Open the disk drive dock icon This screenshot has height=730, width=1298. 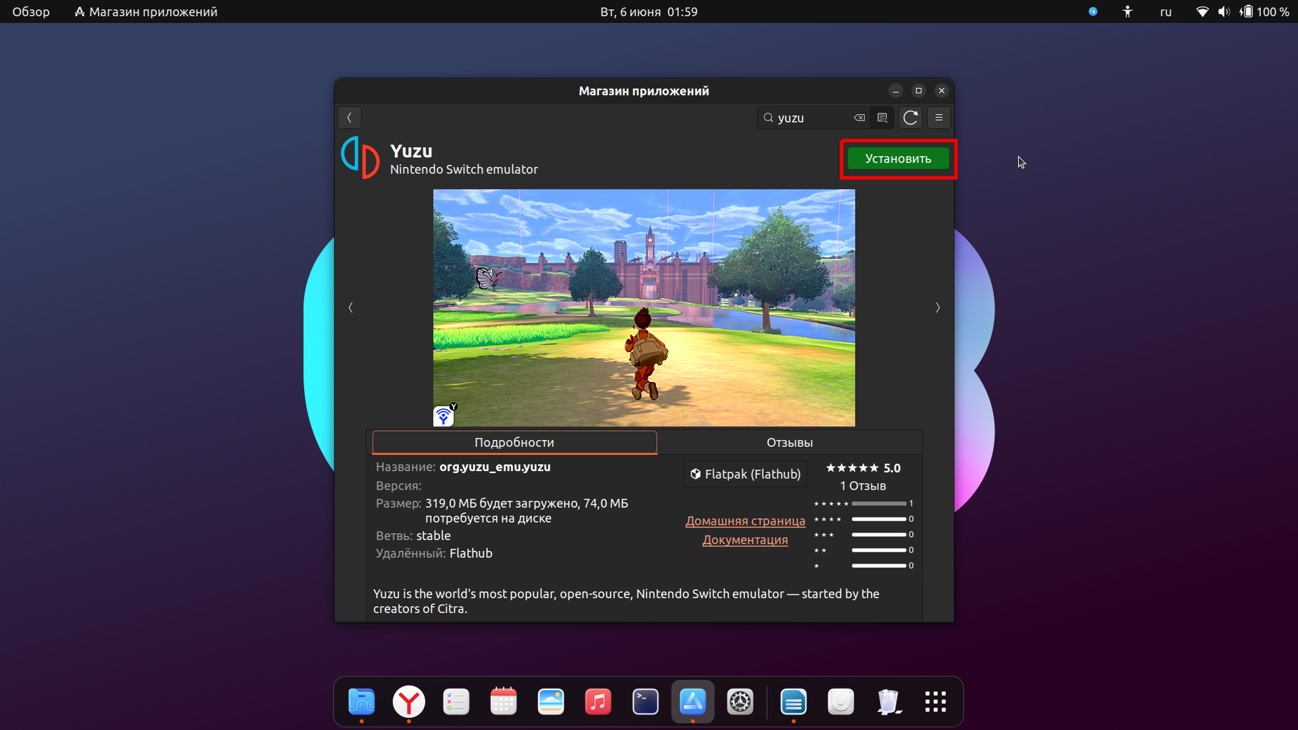(841, 702)
